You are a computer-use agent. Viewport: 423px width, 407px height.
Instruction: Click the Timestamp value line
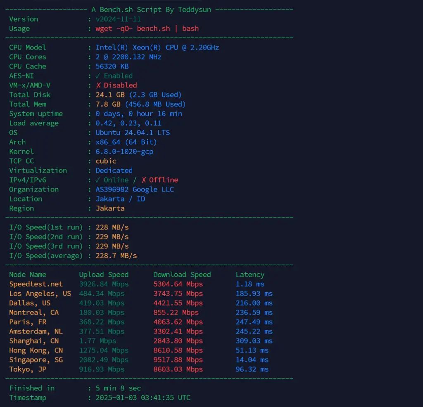click(143, 398)
